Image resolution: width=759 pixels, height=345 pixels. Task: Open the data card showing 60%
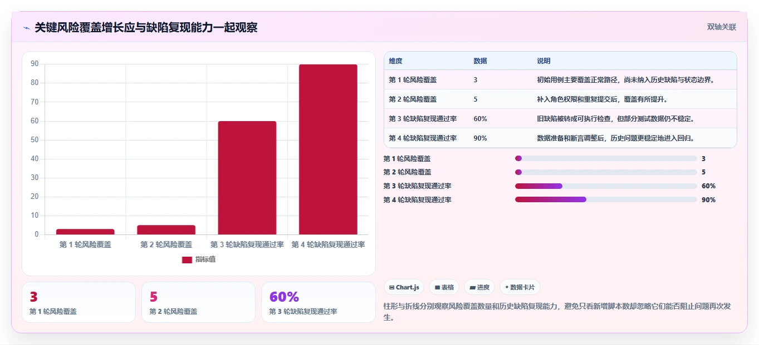319,302
